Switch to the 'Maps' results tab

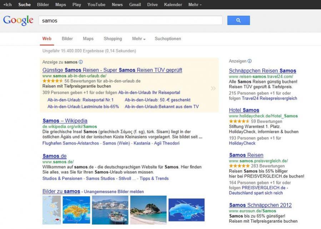88,38
